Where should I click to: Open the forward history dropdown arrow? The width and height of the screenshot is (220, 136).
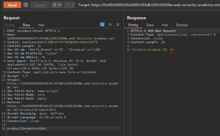[73, 5]
